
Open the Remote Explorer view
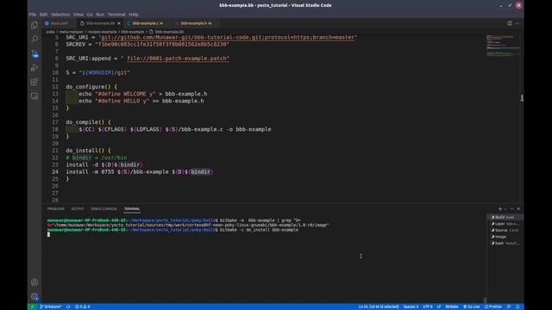[34, 96]
